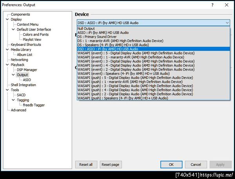Open Album List page
This screenshot has height=179, width=235.
[x=24, y=54]
